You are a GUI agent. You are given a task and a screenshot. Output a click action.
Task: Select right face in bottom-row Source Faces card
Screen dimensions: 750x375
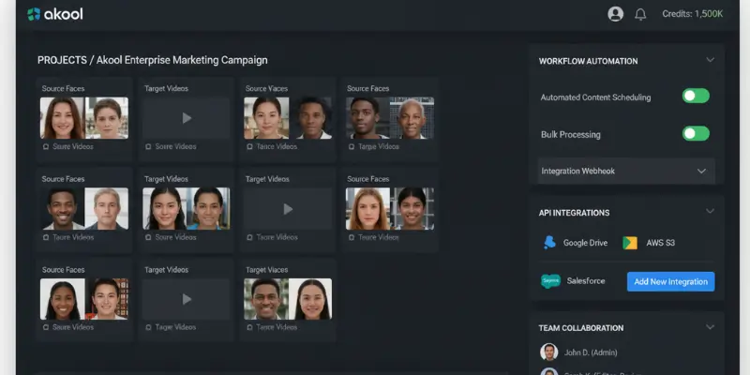(x=107, y=299)
